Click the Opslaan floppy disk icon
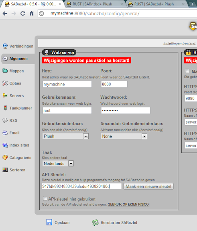Screen dimensions: 197x231 coord(49,222)
